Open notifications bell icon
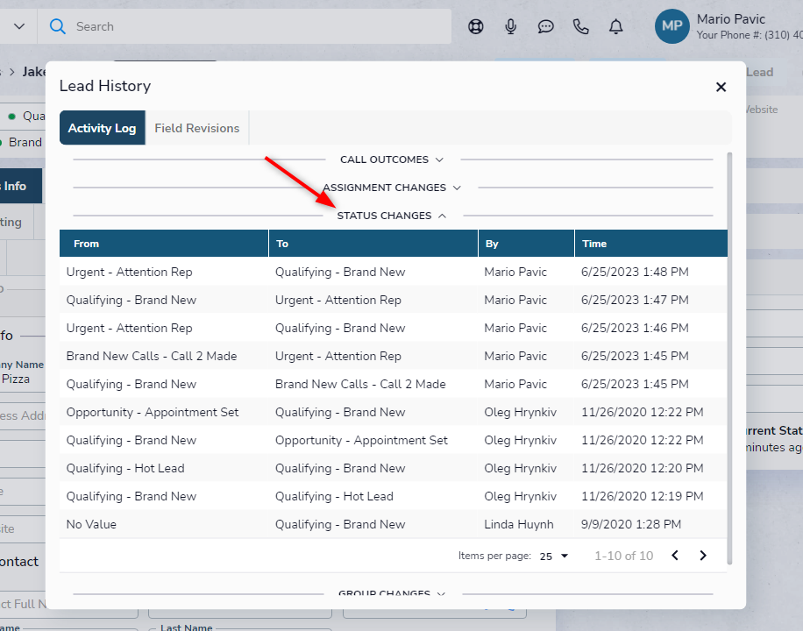 tap(616, 26)
